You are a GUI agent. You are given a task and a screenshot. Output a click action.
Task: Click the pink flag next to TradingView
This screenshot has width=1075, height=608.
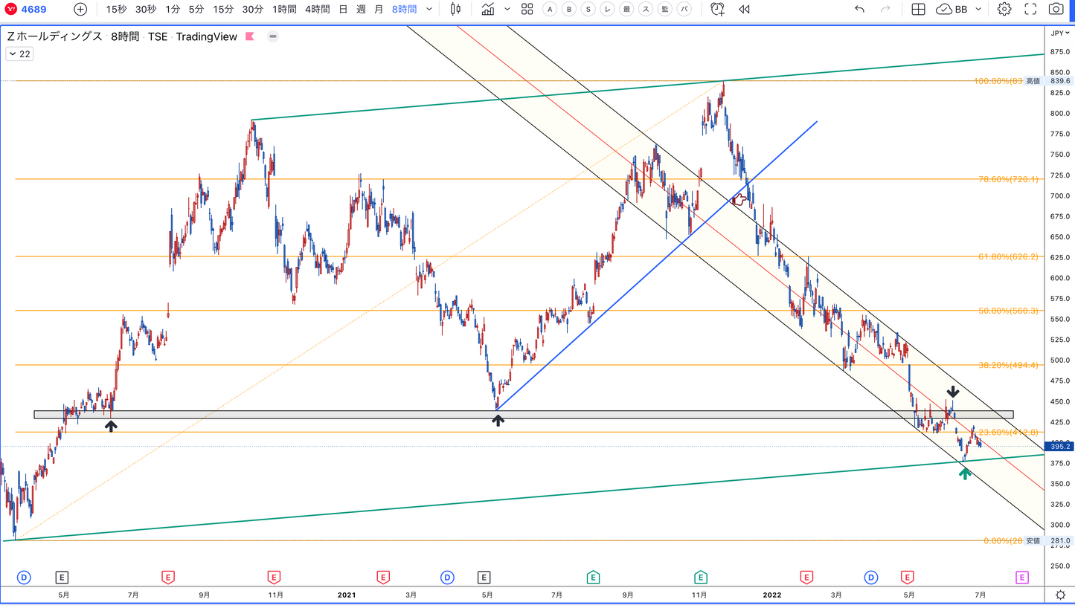(x=250, y=36)
